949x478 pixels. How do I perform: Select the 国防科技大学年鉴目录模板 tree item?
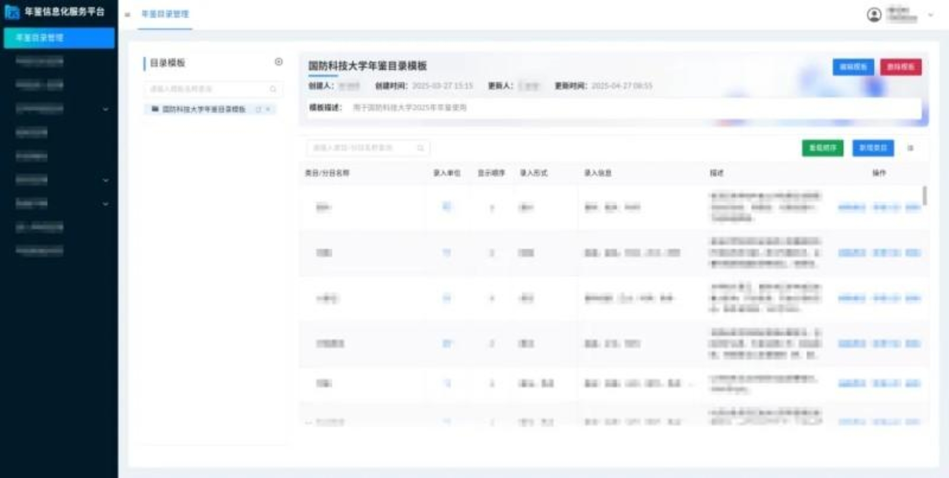pyautogui.click(x=210, y=110)
